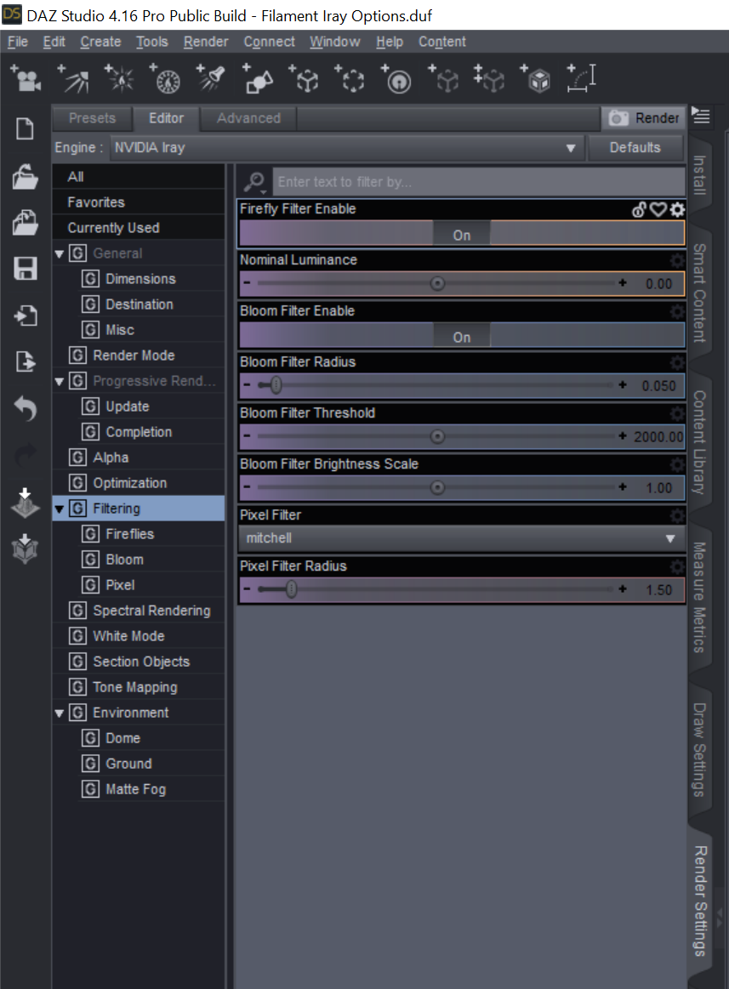This screenshot has width=729, height=989.
Task: Increase Bloom Filter Threshold with plus button
Action: coord(623,436)
